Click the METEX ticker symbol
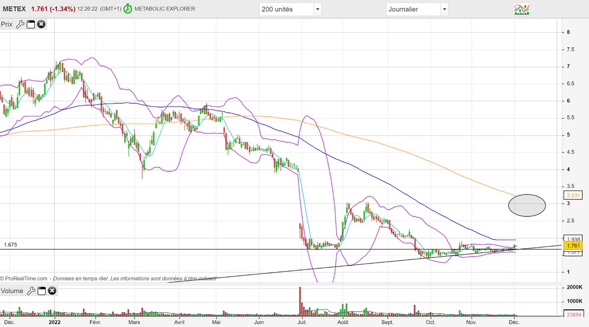 (15, 9)
